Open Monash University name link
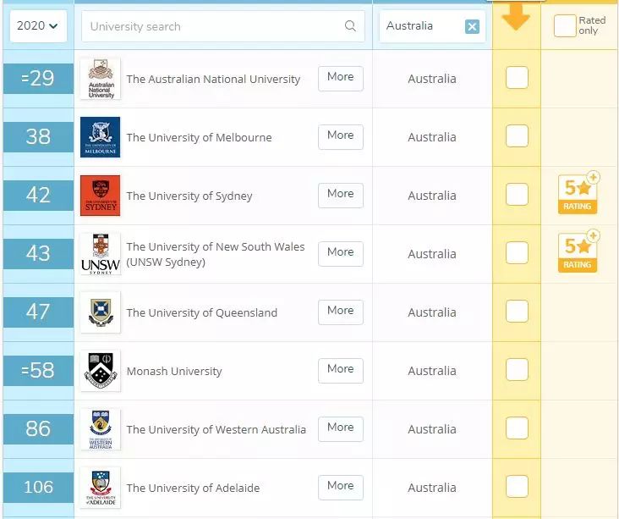Screen dimensions: 619x519 (x=174, y=371)
